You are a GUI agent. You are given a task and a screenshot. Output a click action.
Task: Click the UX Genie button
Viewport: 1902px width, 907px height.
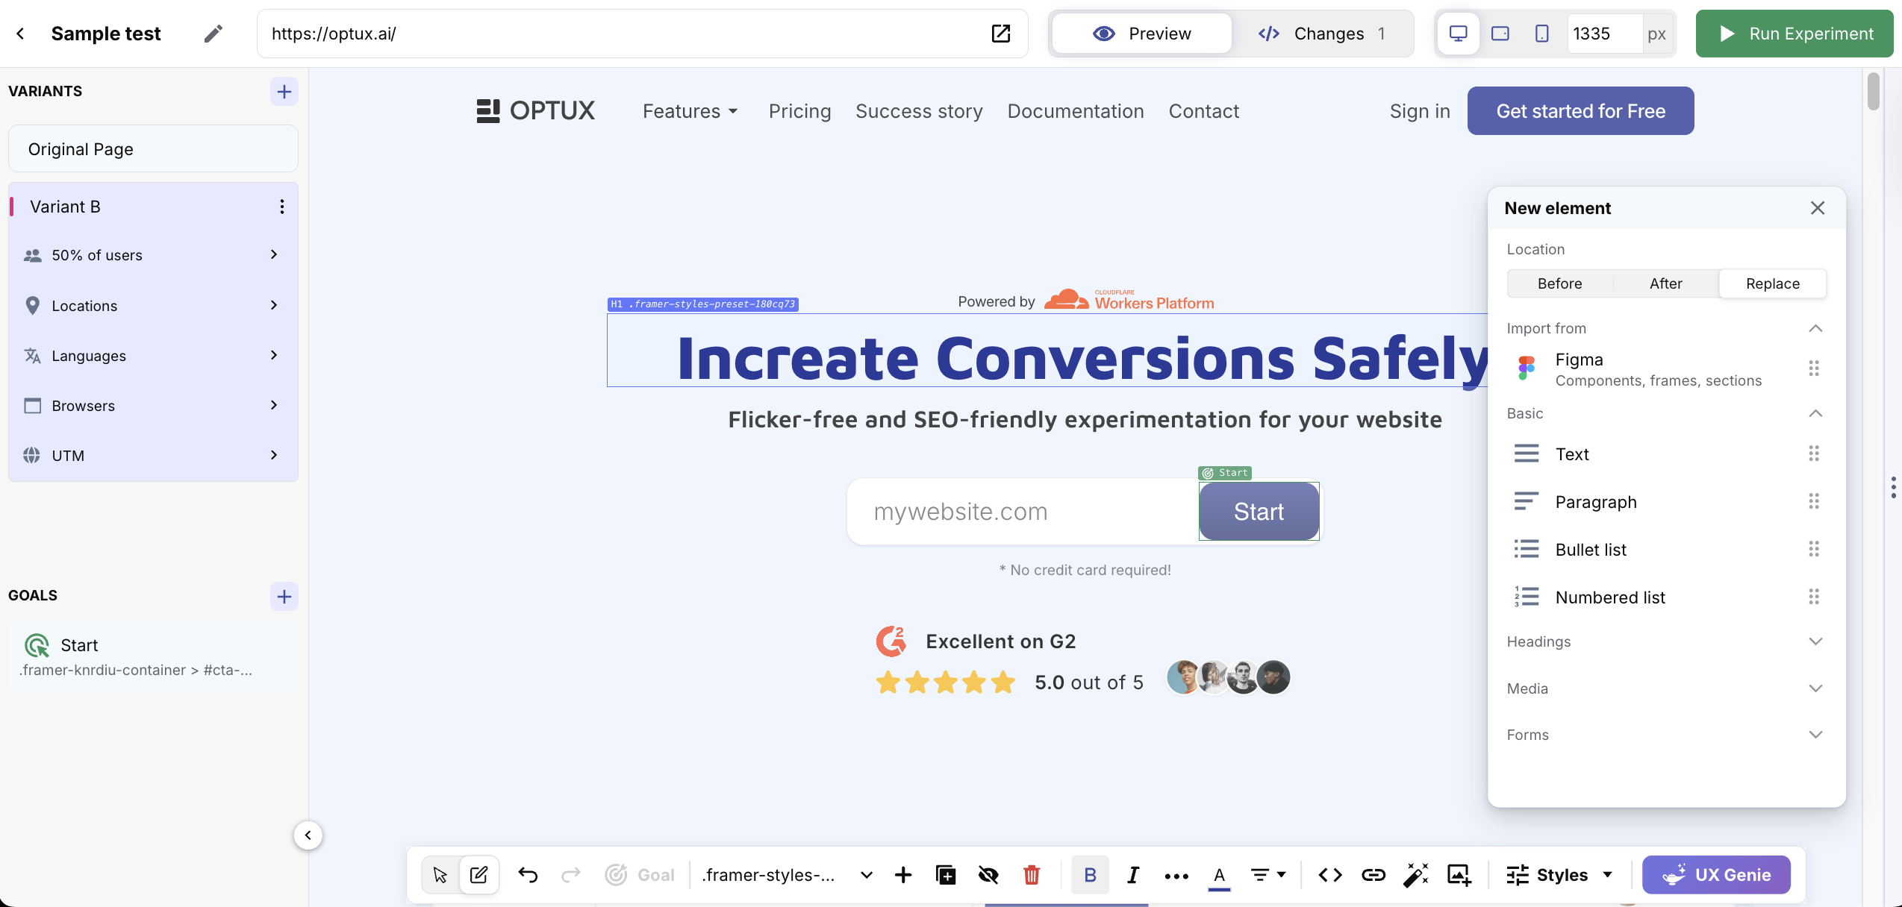(x=1716, y=875)
